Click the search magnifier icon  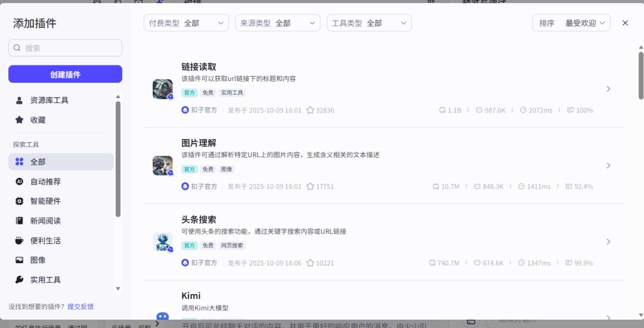[17, 48]
